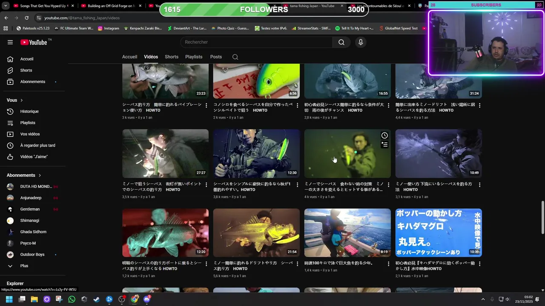This screenshot has width=545, height=306.
Task: Switch to channel Playlists tab
Action: 194,57
